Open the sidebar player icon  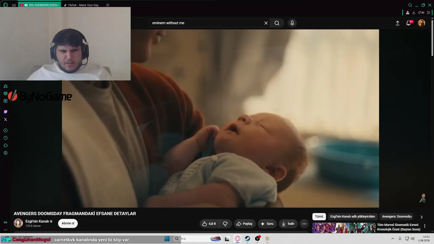pyautogui.click(x=5, y=130)
